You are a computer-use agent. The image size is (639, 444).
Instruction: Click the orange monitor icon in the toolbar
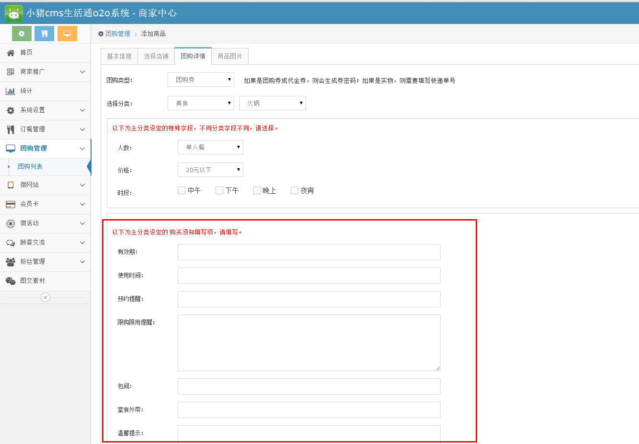coord(67,34)
